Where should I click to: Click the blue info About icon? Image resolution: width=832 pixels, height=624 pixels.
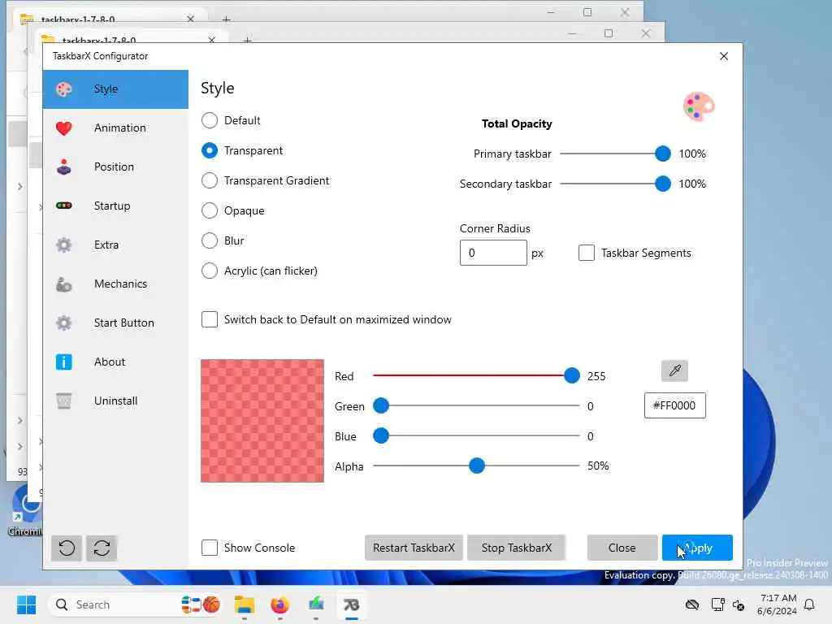[x=63, y=362]
